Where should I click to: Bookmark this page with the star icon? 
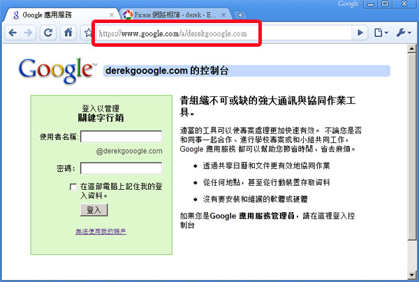(x=88, y=33)
